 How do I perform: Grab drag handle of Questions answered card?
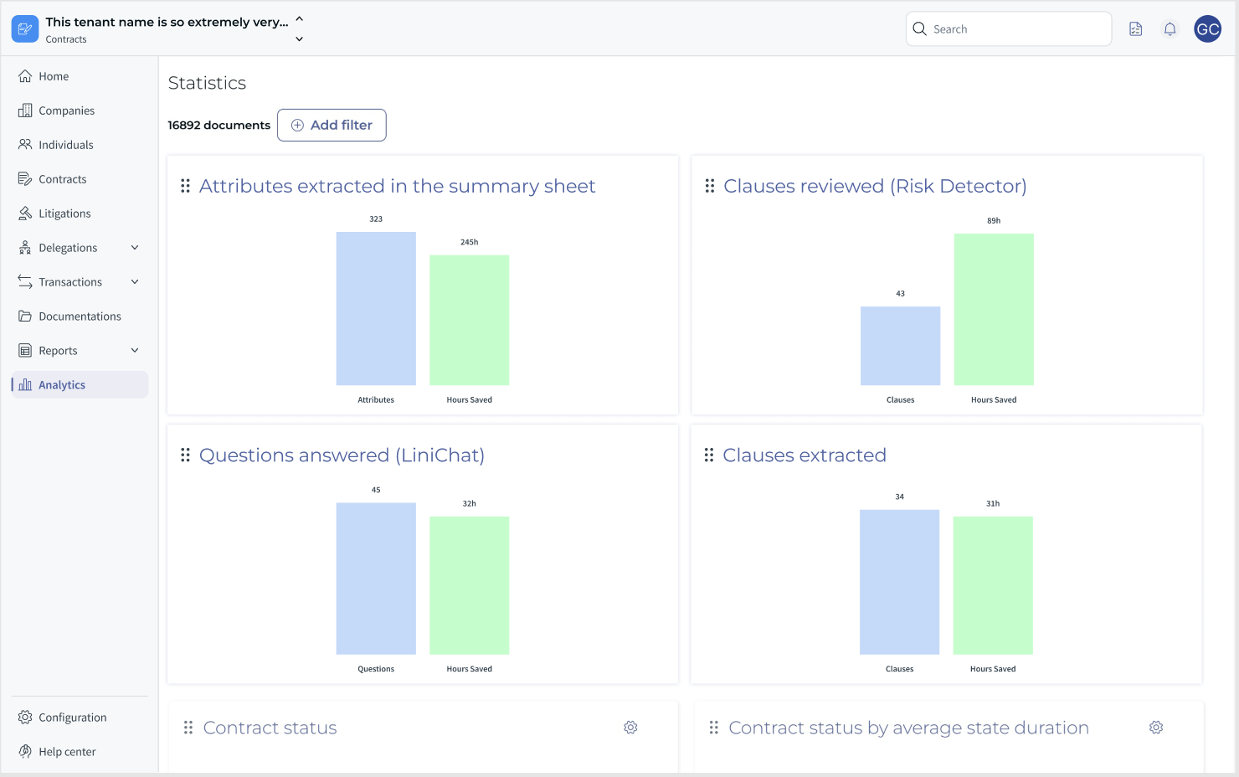185,455
